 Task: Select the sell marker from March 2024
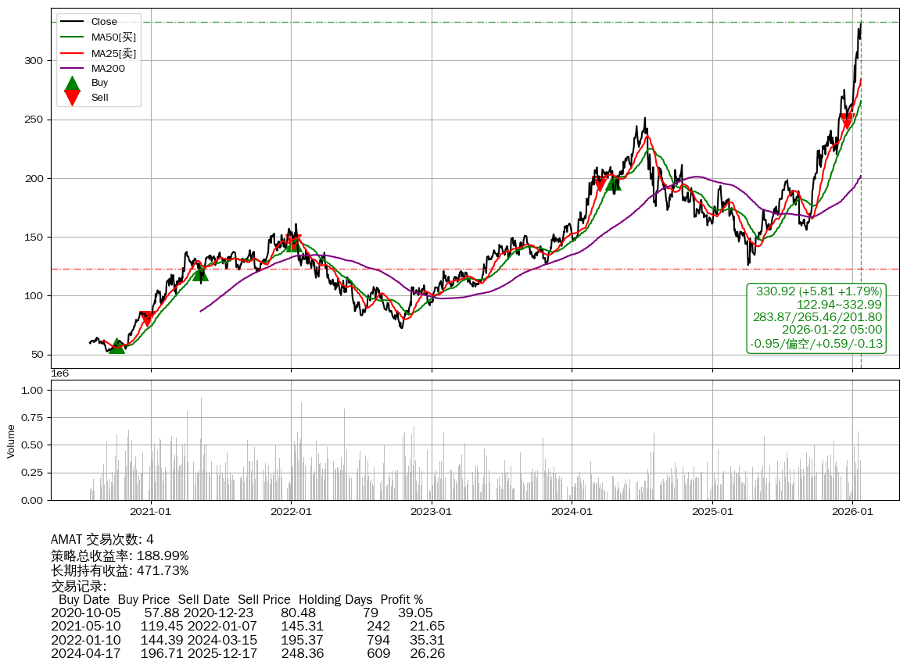(x=600, y=184)
